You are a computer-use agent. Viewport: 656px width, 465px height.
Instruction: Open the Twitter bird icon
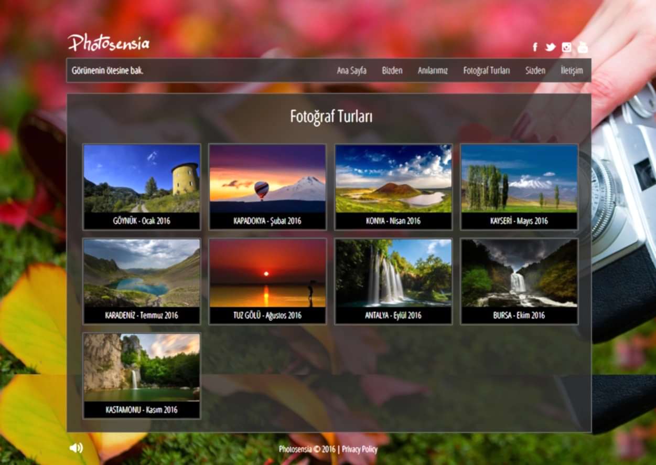pos(550,47)
